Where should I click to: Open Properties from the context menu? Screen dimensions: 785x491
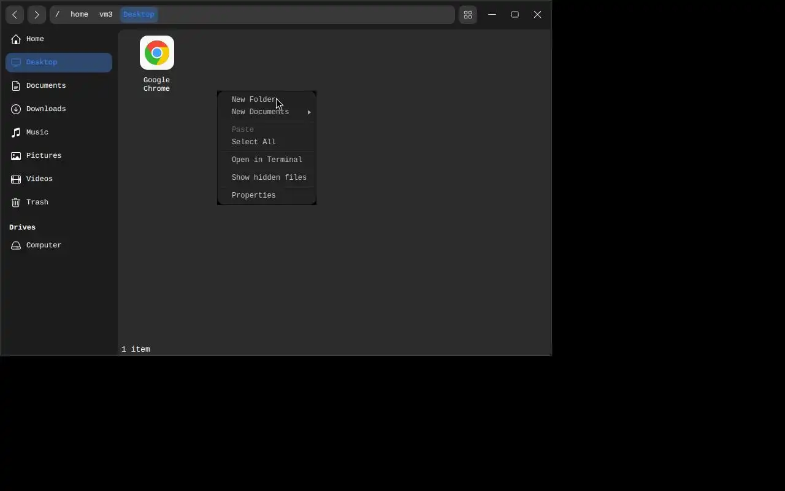tap(267, 195)
